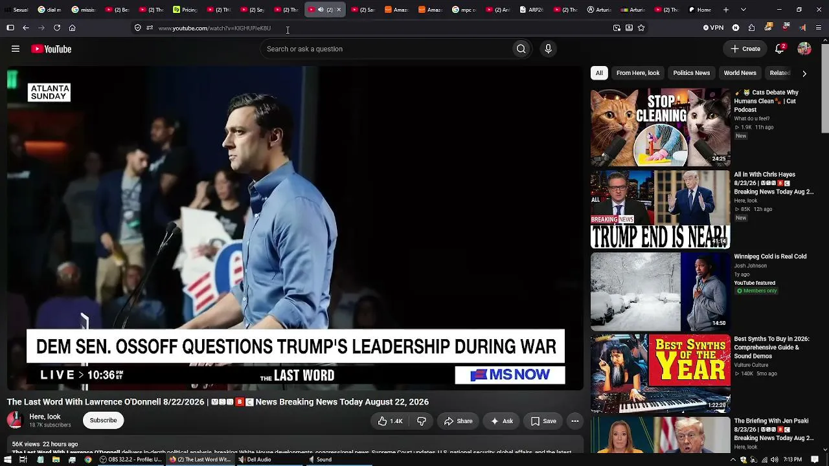The width and height of the screenshot is (829, 466).
Task: Go to browser home page
Action: coord(73,28)
